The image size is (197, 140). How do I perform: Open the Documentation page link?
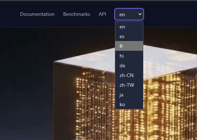[x=37, y=14]
